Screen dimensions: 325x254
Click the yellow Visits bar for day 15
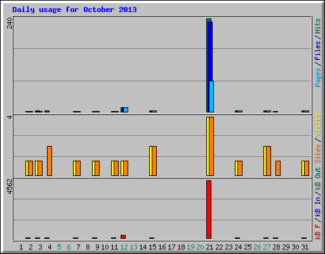[x=150, y=161]
